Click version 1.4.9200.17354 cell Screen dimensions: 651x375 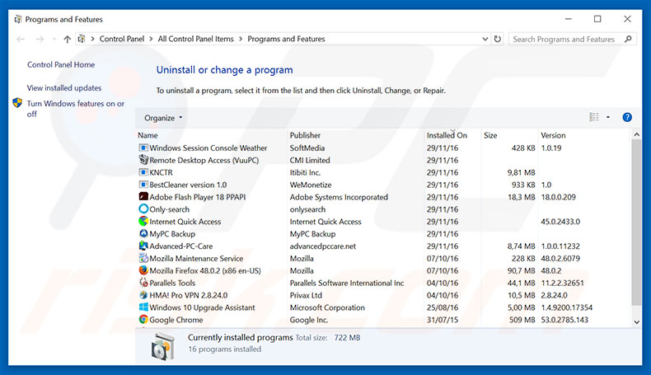pos(567,307)
